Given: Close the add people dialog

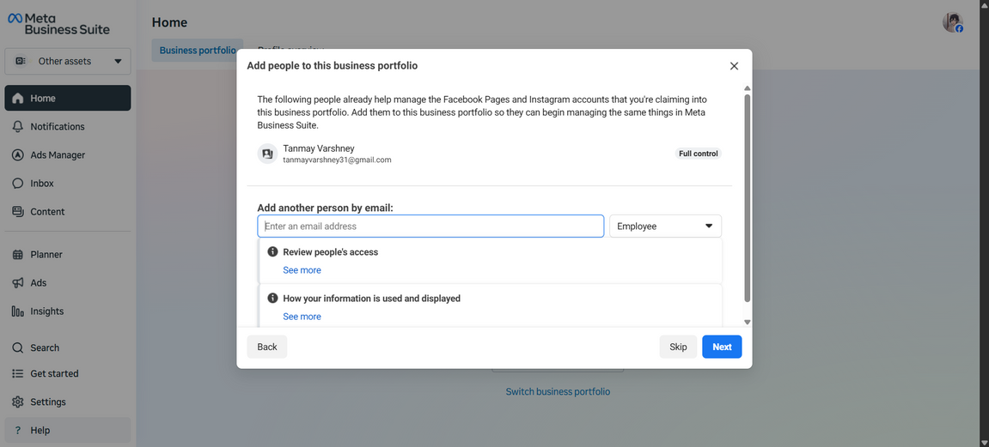Looking at the screenshot, I should coord(734,66).
